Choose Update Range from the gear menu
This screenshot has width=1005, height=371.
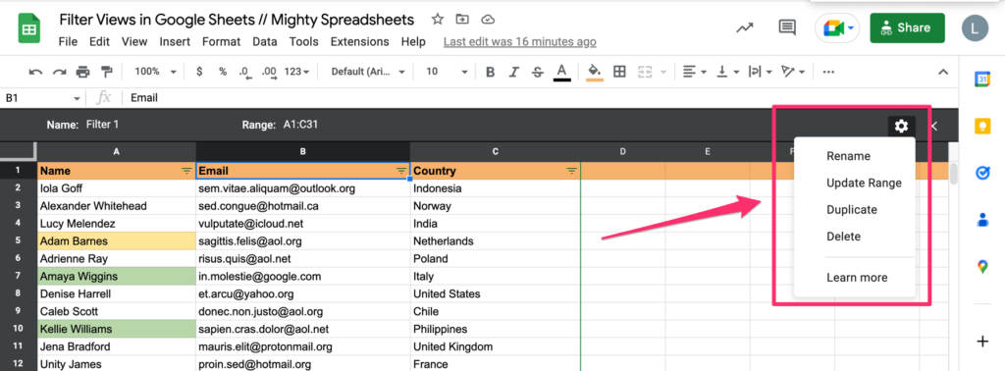pos(864,183)
